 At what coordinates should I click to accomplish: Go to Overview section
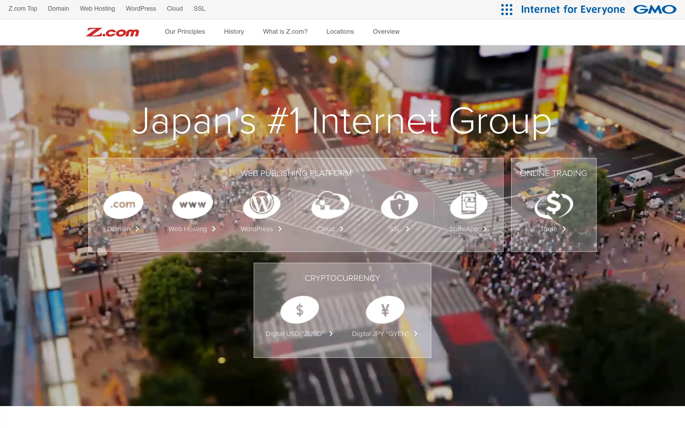(x=386, y=31)
